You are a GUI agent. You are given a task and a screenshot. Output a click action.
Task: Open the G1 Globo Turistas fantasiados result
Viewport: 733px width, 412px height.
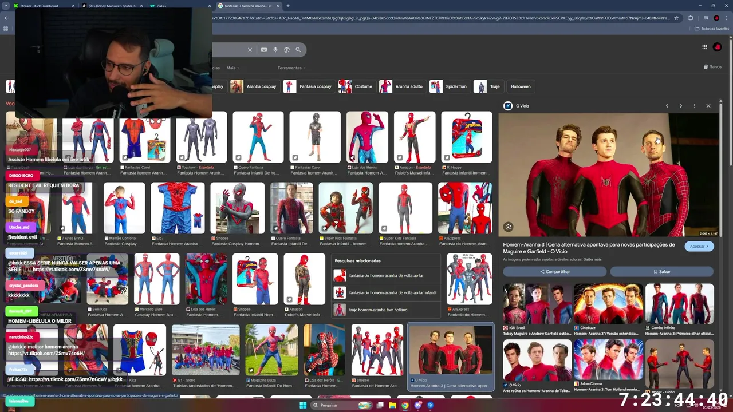coord(206,356)
